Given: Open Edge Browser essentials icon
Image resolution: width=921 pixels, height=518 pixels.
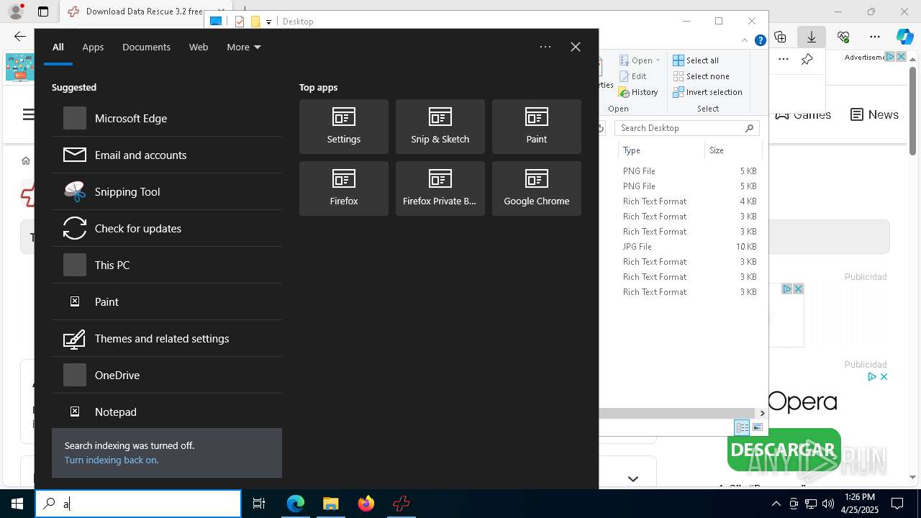Looking at the screenshot, I should coord(843,37).
